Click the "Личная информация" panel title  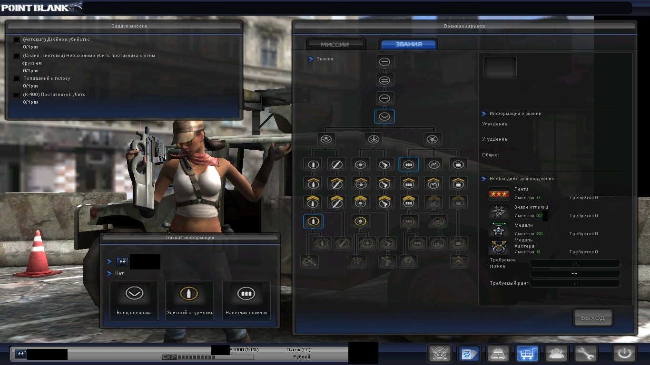coord(190,238)
